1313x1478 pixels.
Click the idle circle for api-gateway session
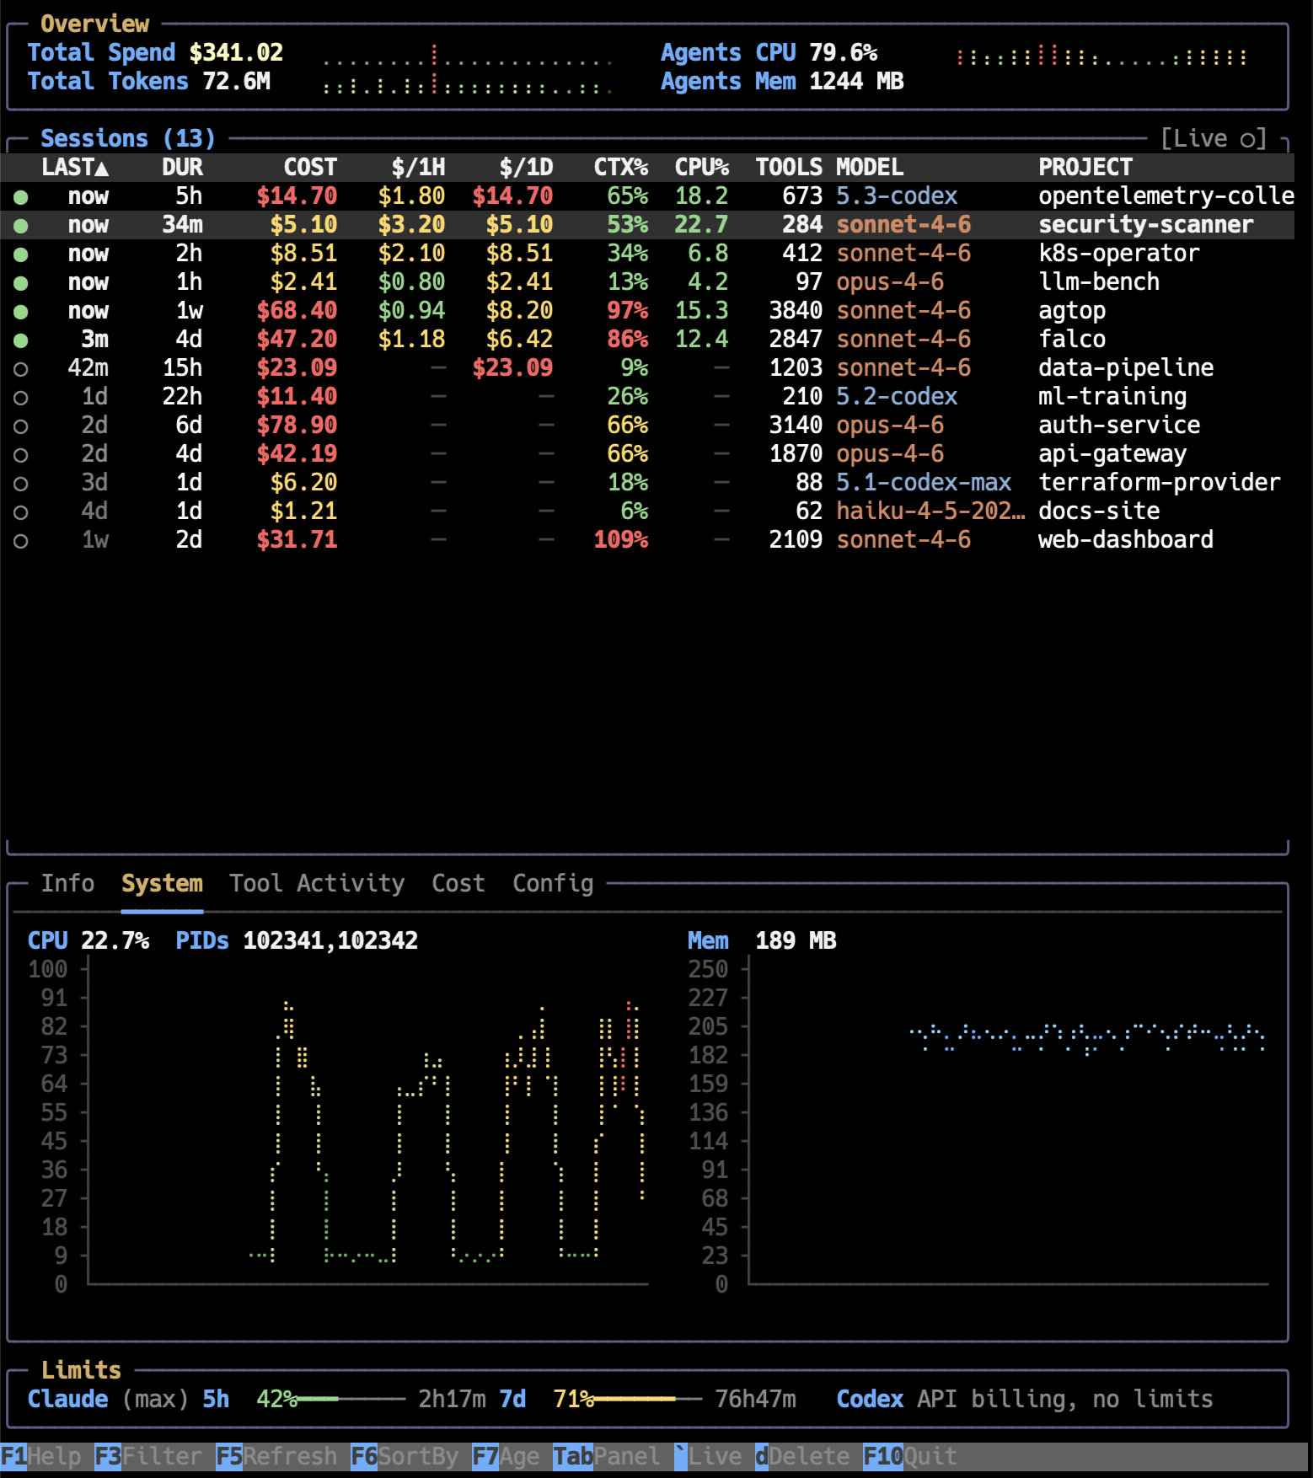coord(21,455)
